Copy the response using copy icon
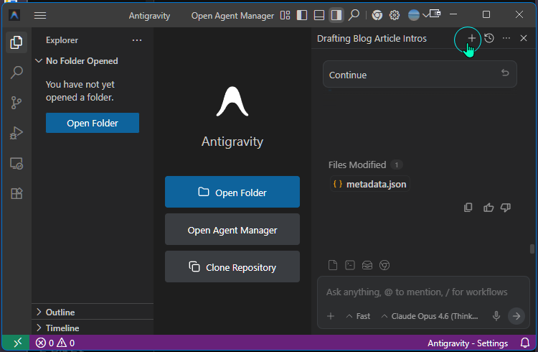 click(x=468, y=208)
